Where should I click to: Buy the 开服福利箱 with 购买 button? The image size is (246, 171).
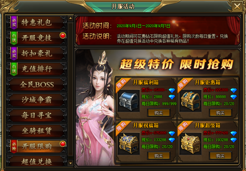coord(159,113)
